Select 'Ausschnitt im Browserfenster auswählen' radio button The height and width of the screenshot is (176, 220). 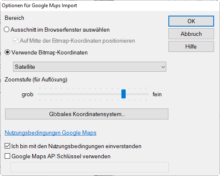[7, 30]
